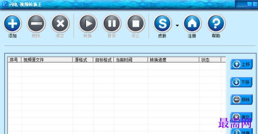Remove selected item with the 移除 button
The image size is (258, 134).
(241, 99)
